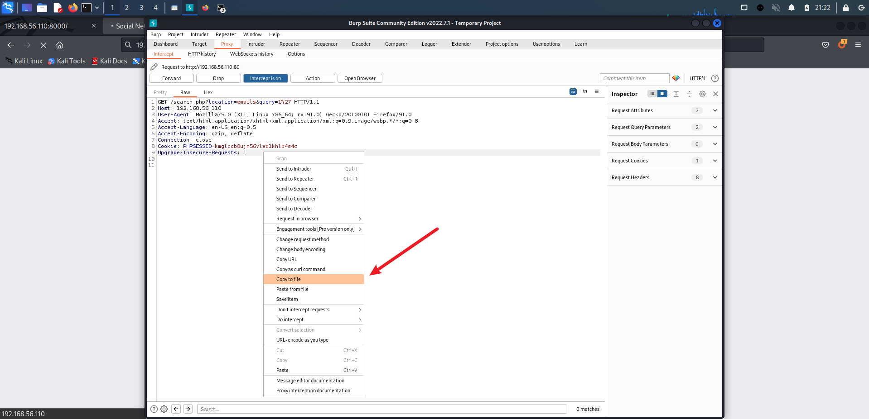This screenshot has height=419, width=869.
Task: Go to next search match arrow
Action: (x=188, y=409)
